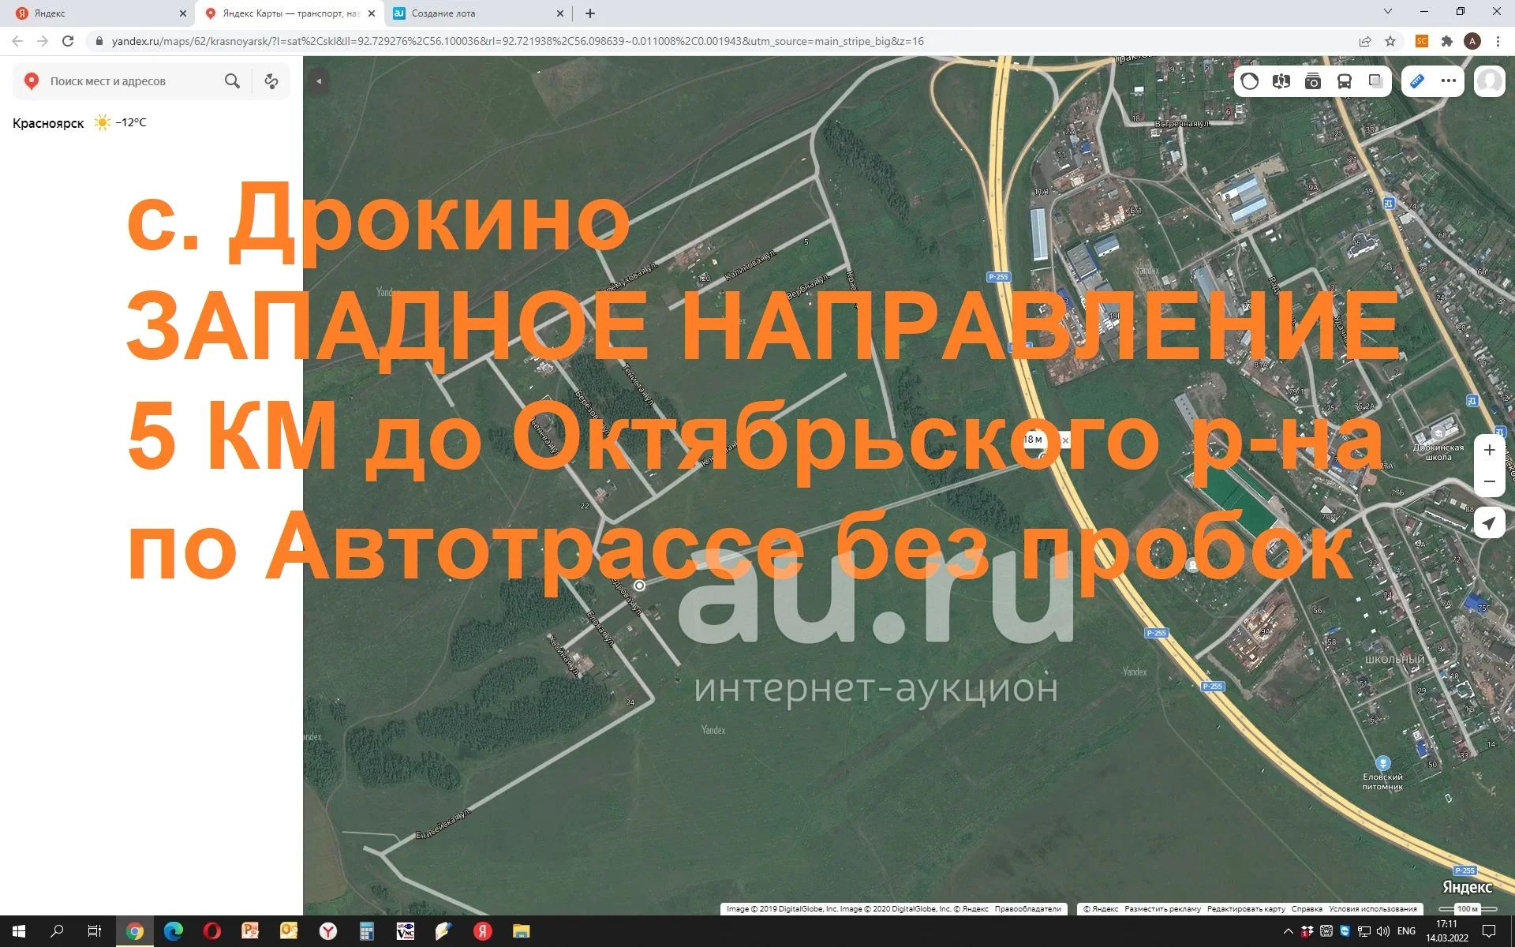Locate me with the arrow button

1490,523
